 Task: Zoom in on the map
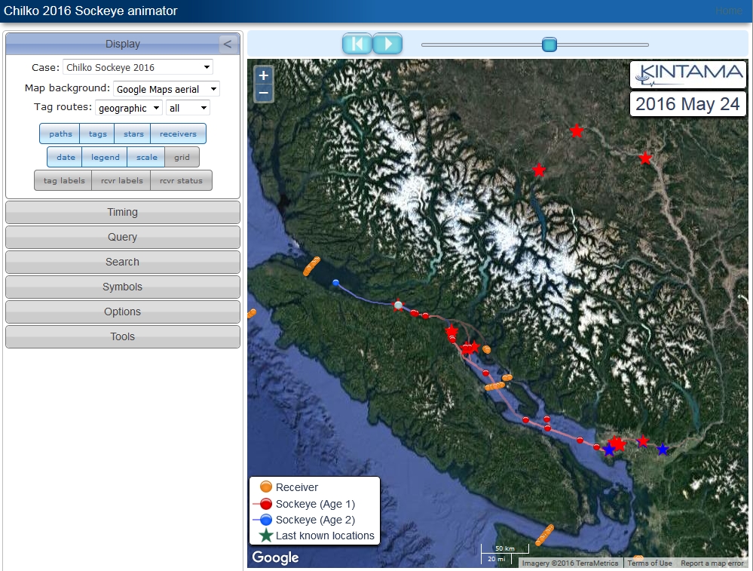point(263,75)
